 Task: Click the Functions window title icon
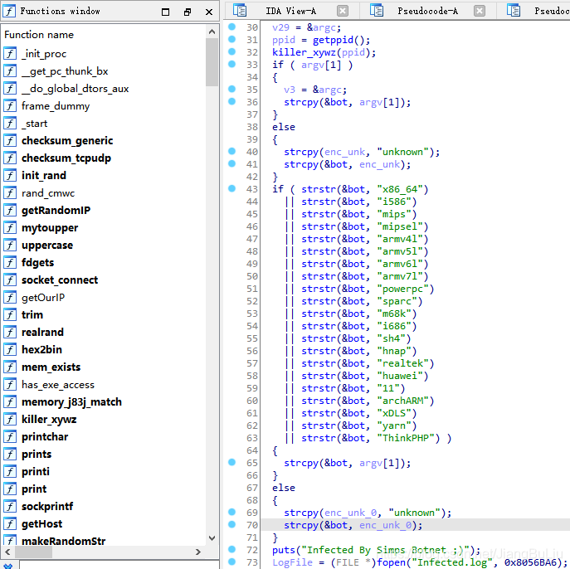coord(9,11)
